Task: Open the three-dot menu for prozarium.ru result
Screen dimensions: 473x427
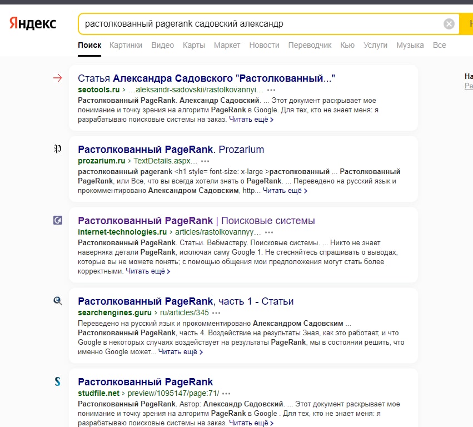Action: click(205, 161)
